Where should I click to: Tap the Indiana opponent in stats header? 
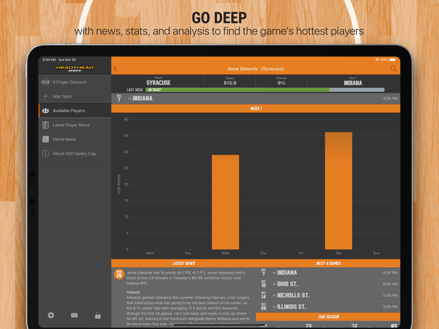coord(352,83)
